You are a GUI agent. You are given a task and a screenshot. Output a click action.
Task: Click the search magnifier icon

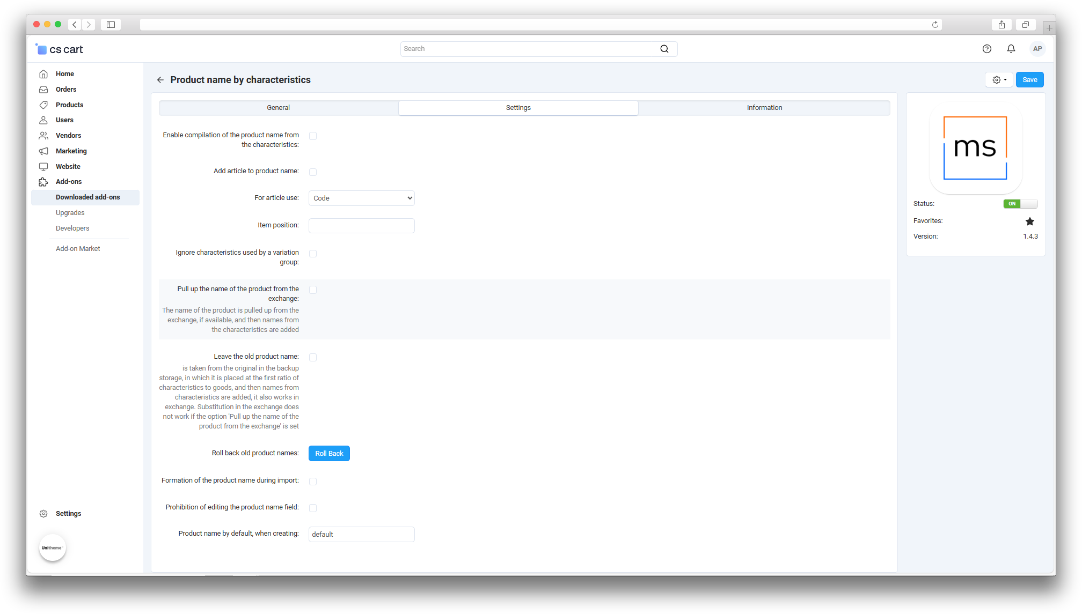click(664, 49)
